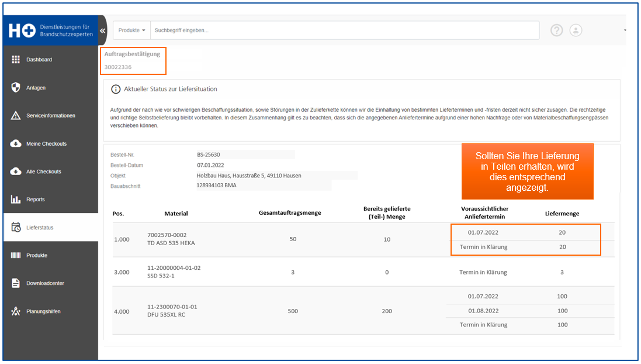This screenshot has height=364, width=641.
Task: Click the info icon beside Aktueller Status
Action: coord(116,89)
